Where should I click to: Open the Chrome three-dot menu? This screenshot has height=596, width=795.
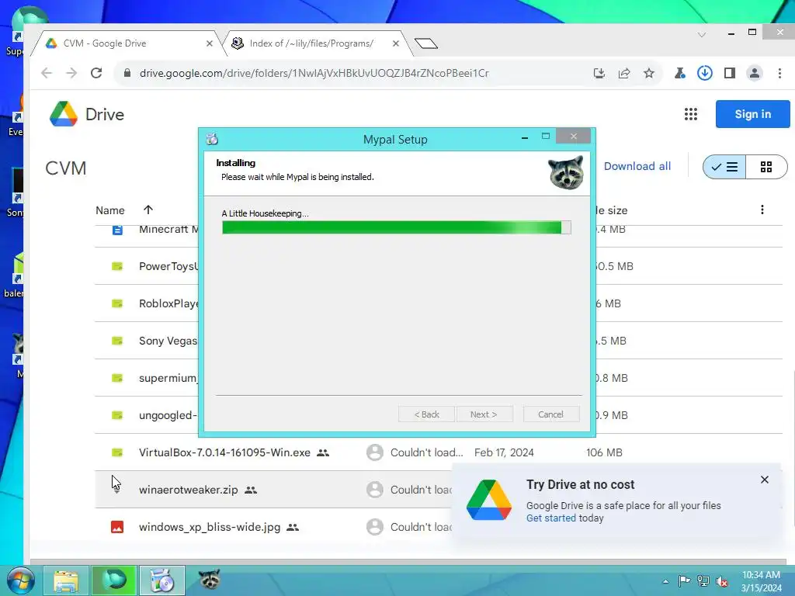pyautogui.click(x=779, y=73)
